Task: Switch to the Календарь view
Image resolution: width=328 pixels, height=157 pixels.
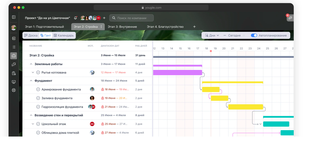Action: coord(64,35)
